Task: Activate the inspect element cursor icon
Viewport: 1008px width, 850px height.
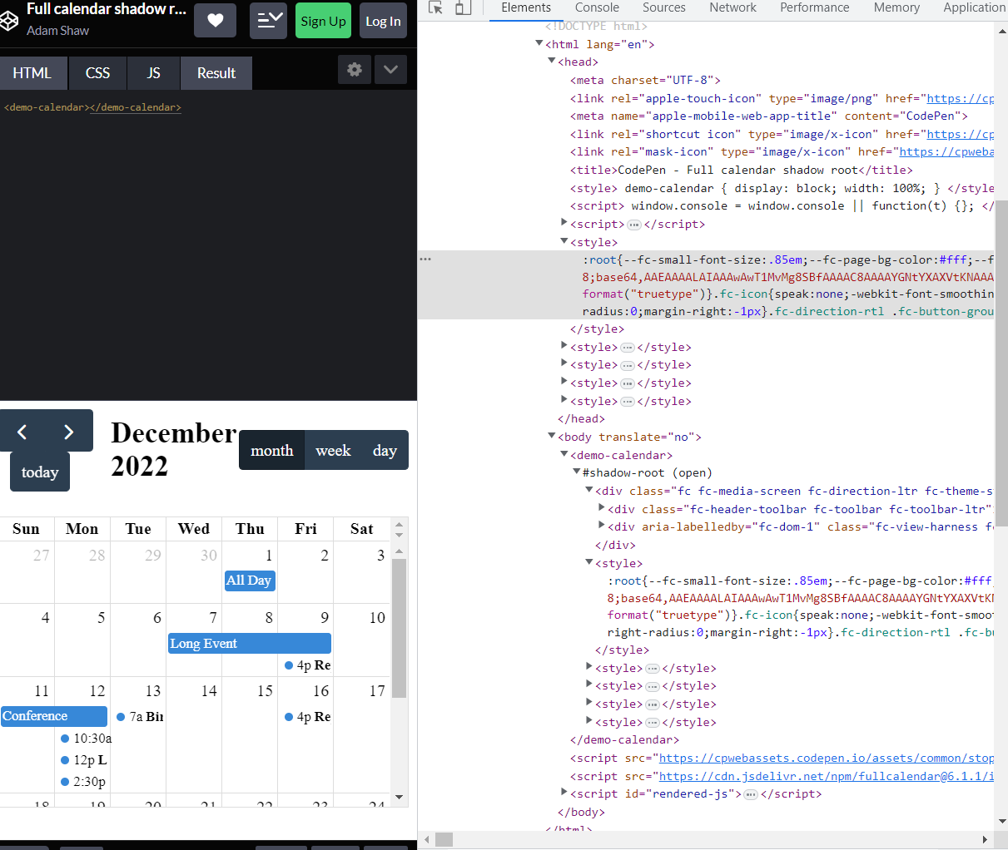Action: tap(434, 7)
